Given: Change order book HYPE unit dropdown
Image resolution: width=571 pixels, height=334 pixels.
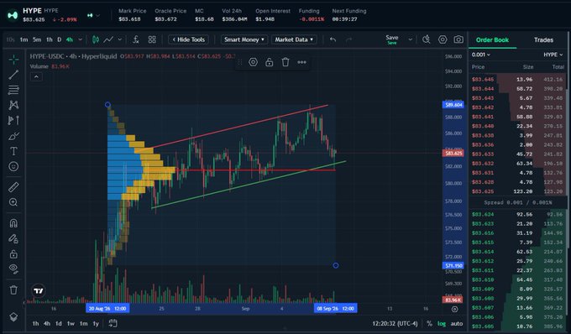Looking at the screenshot, I should pyautogui.click(x=553, y=55).
